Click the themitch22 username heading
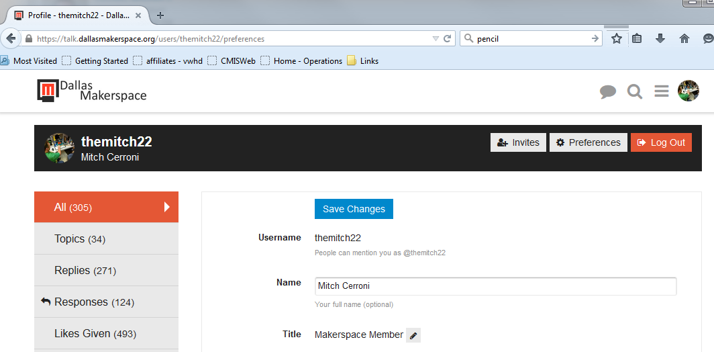The image size is (714, 352). [x=117, y=142]
